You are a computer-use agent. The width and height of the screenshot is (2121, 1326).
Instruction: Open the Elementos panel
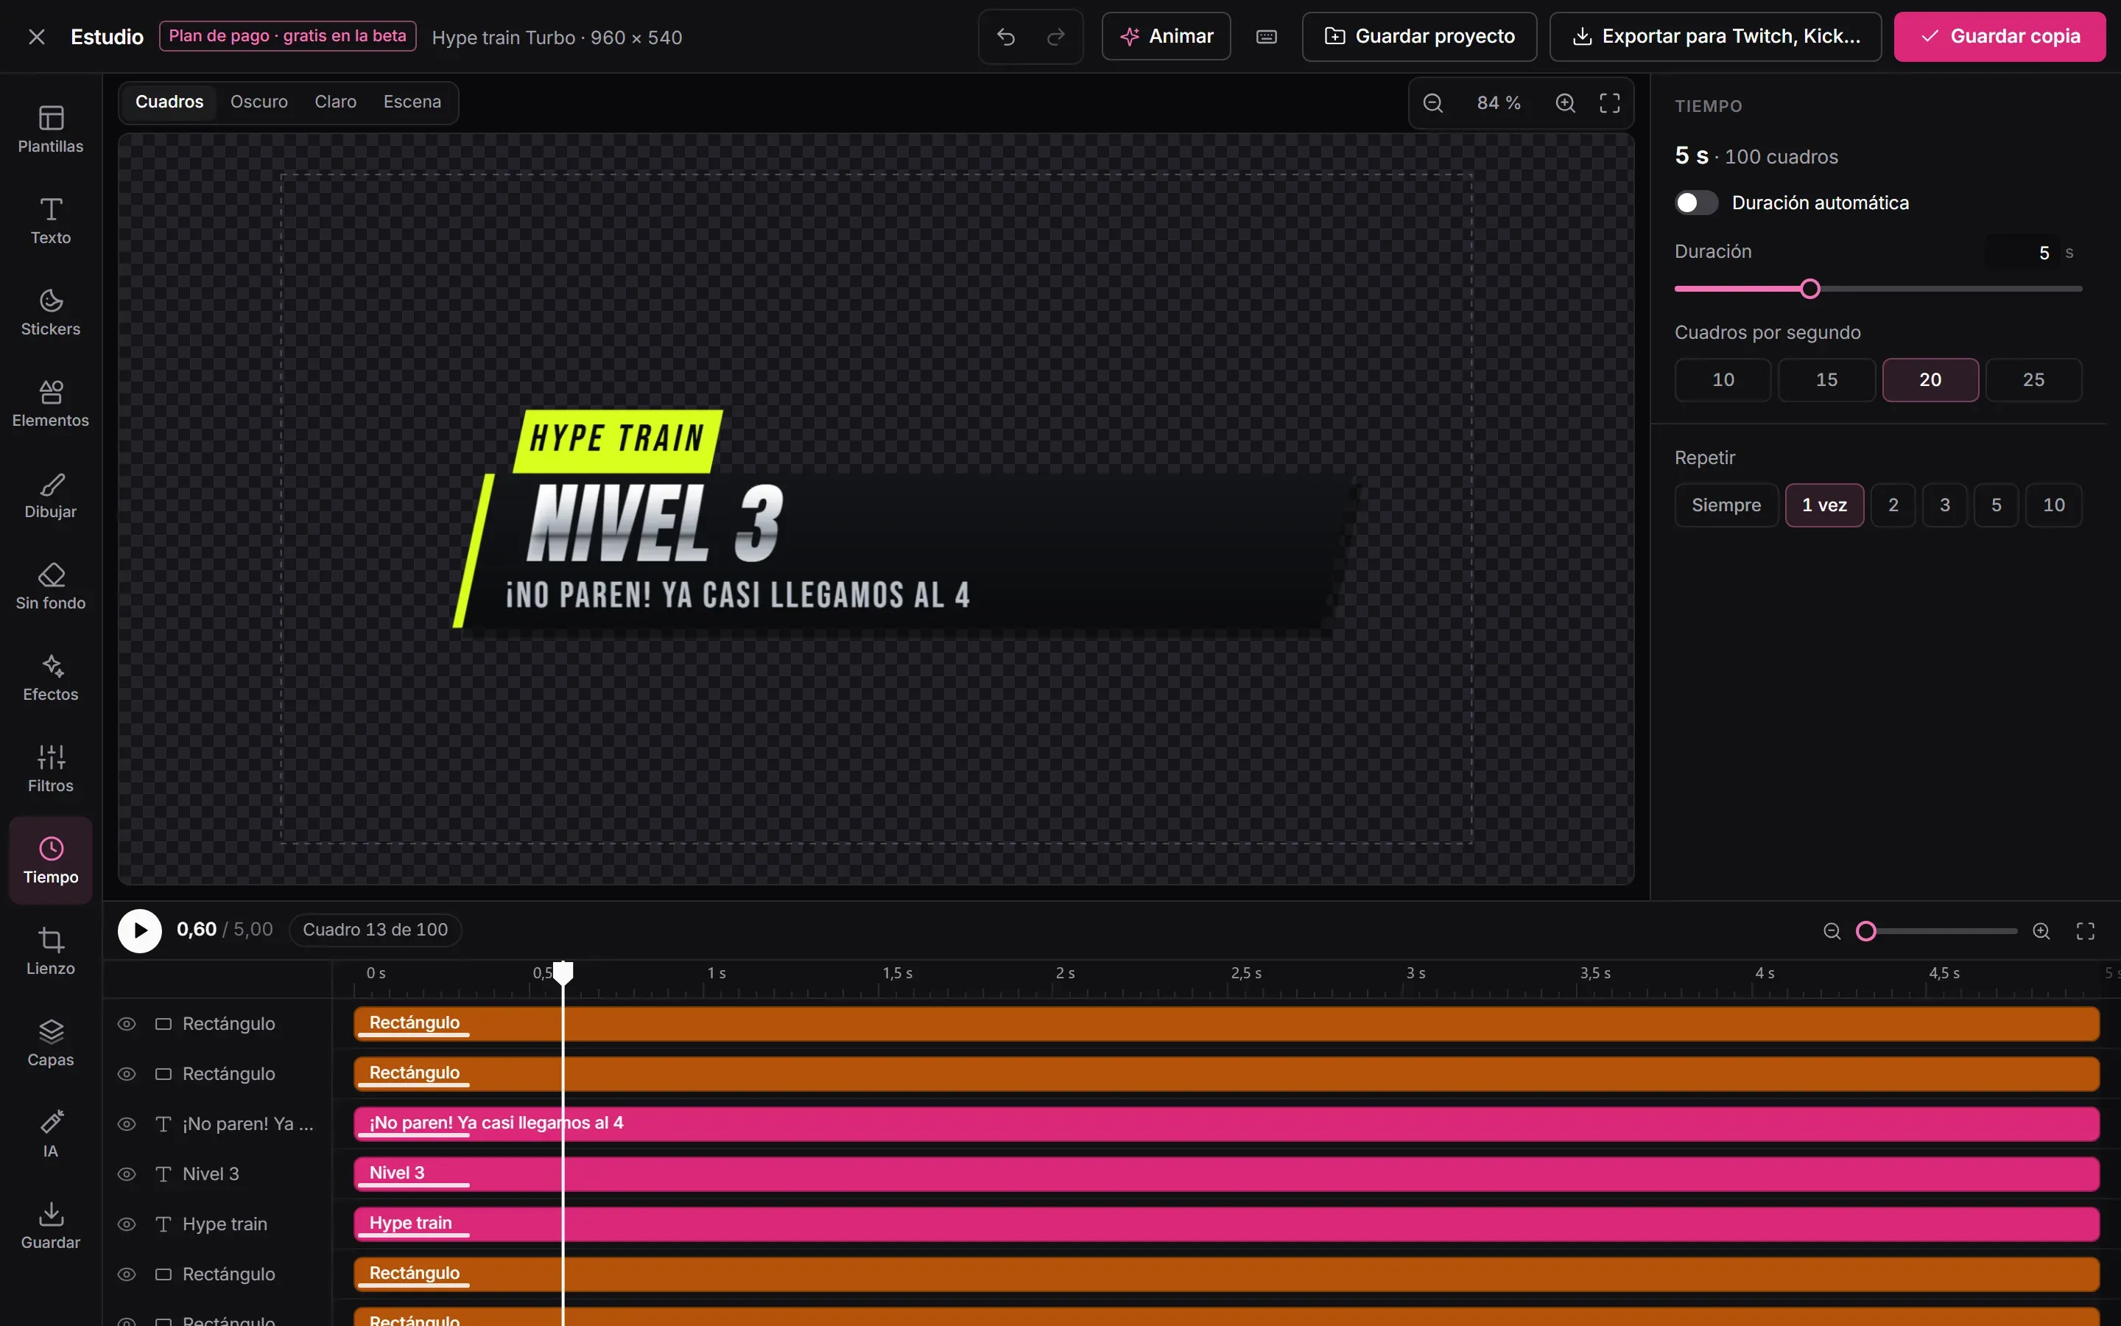(x=51, y=404)
